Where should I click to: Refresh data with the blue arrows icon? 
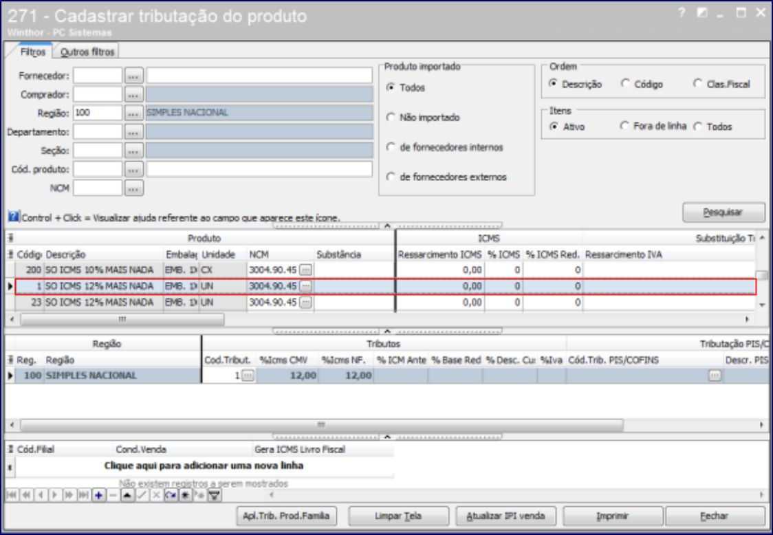pos(171,495)
